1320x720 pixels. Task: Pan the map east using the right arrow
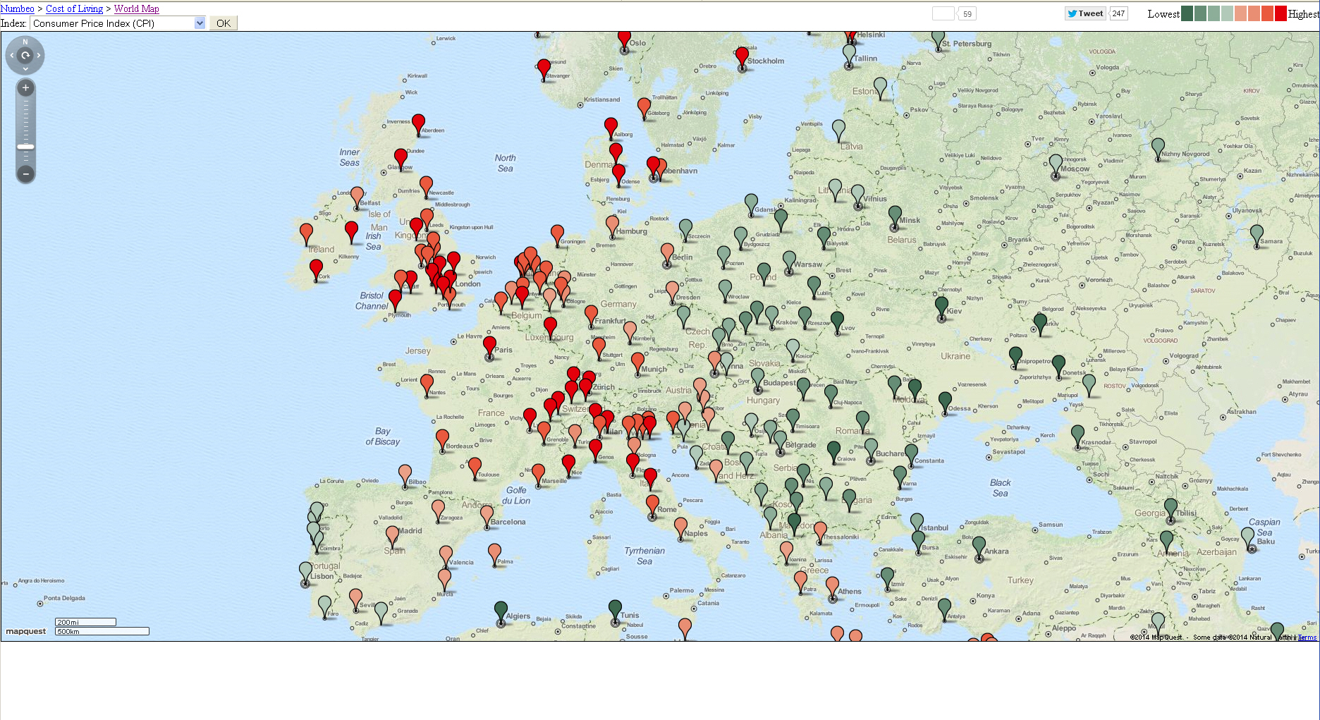click(39, 55)
